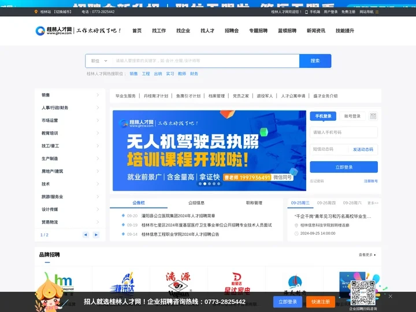416x312 pixels.
Task: Switch to QR code login icon
Action: point(373,116)
